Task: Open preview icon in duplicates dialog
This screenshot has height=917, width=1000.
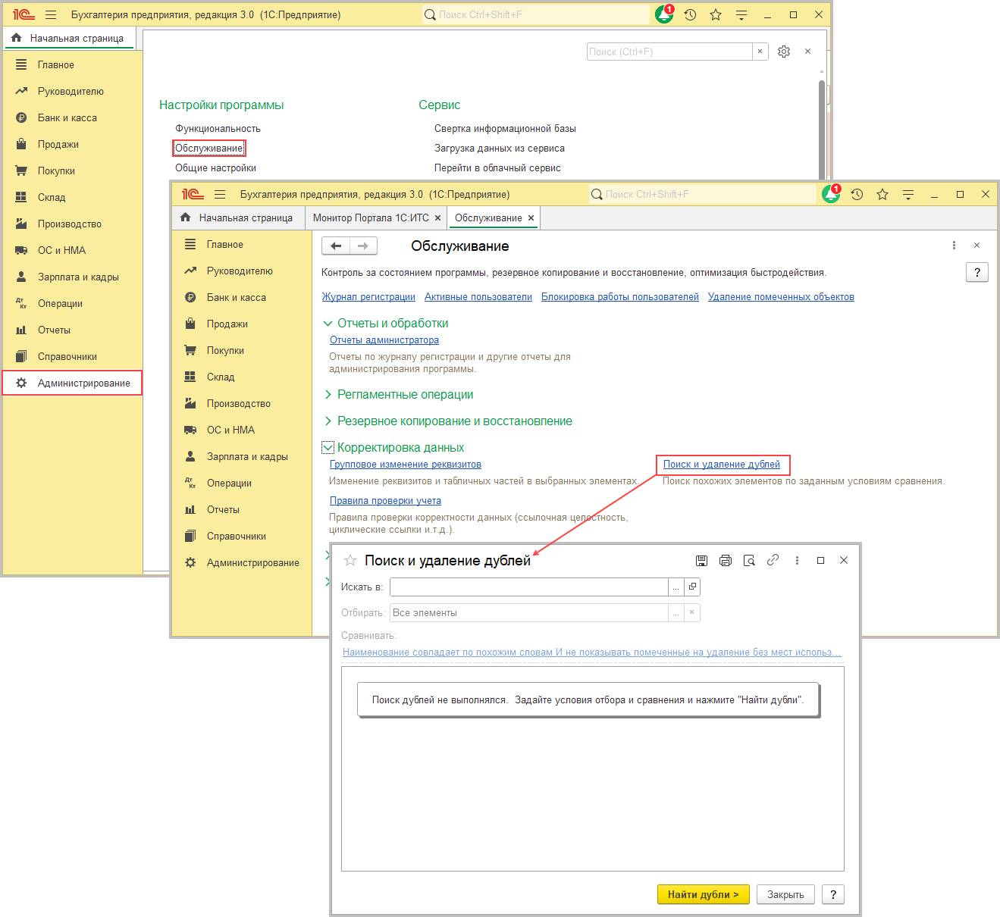Action: 749,560
